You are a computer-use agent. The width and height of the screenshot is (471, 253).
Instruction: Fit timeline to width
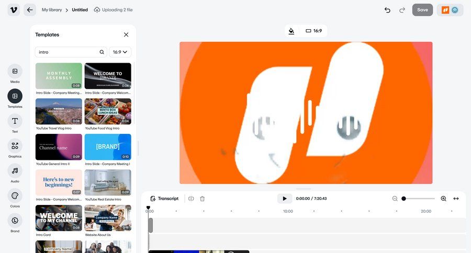click(456, 199)
